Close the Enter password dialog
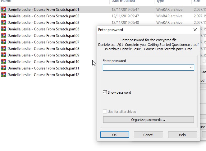The height and width of the screenshot is (151, 206). 195,30
